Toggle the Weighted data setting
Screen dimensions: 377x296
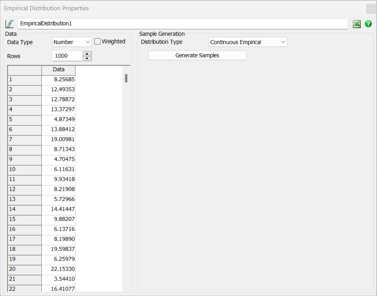(x=97, y=41)
